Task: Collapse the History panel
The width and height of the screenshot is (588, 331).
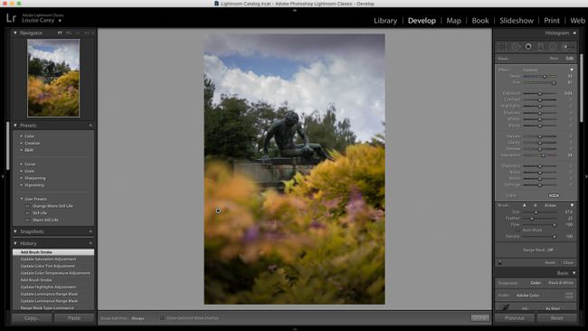Action: 15,243
